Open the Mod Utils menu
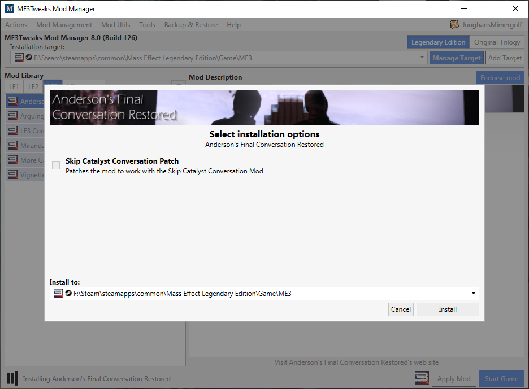 [x=116, y=25]
